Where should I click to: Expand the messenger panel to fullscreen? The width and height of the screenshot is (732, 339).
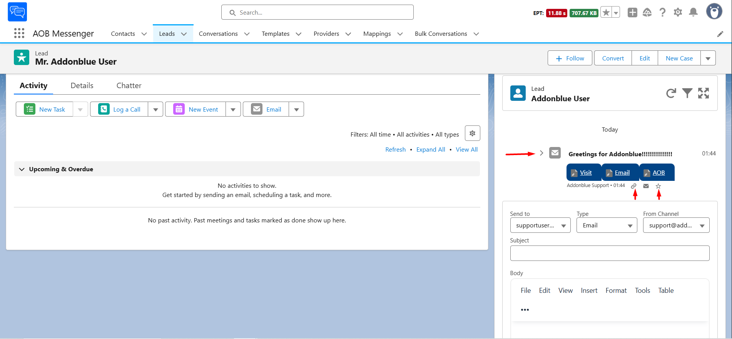click(x=704, y=93)
